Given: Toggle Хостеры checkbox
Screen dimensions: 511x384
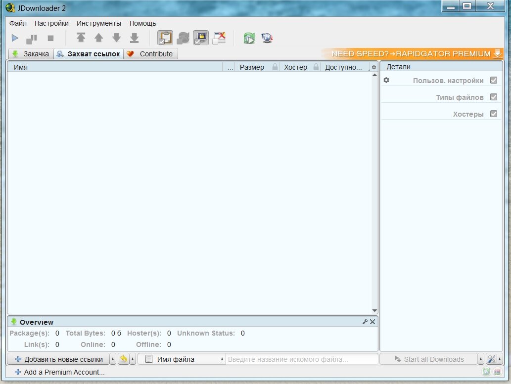Looking at the screenshot, I should [x=494, y=114].
